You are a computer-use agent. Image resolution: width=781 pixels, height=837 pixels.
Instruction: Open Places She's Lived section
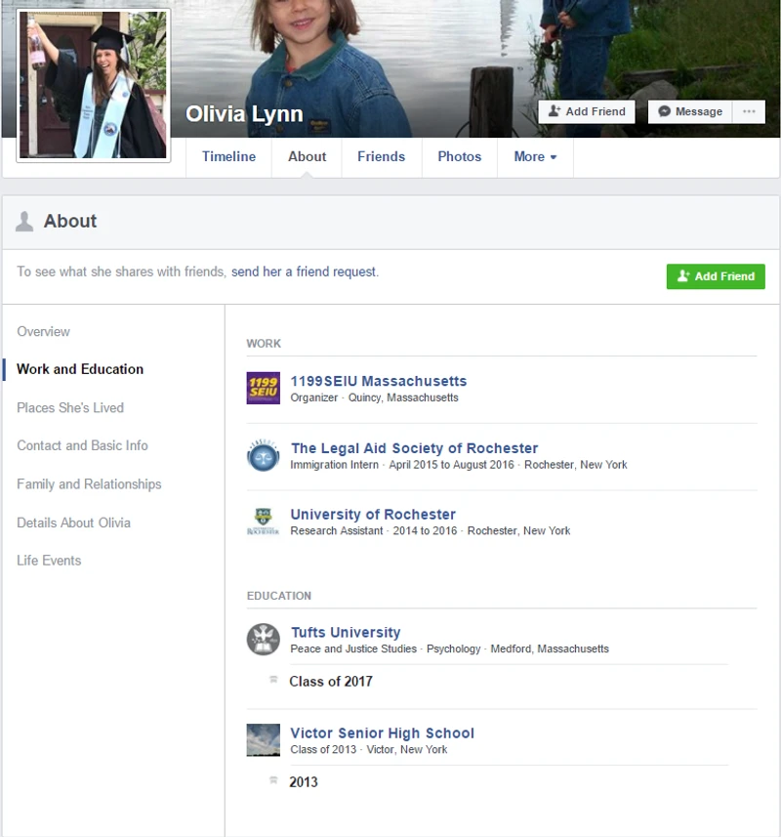pos(70,408)
